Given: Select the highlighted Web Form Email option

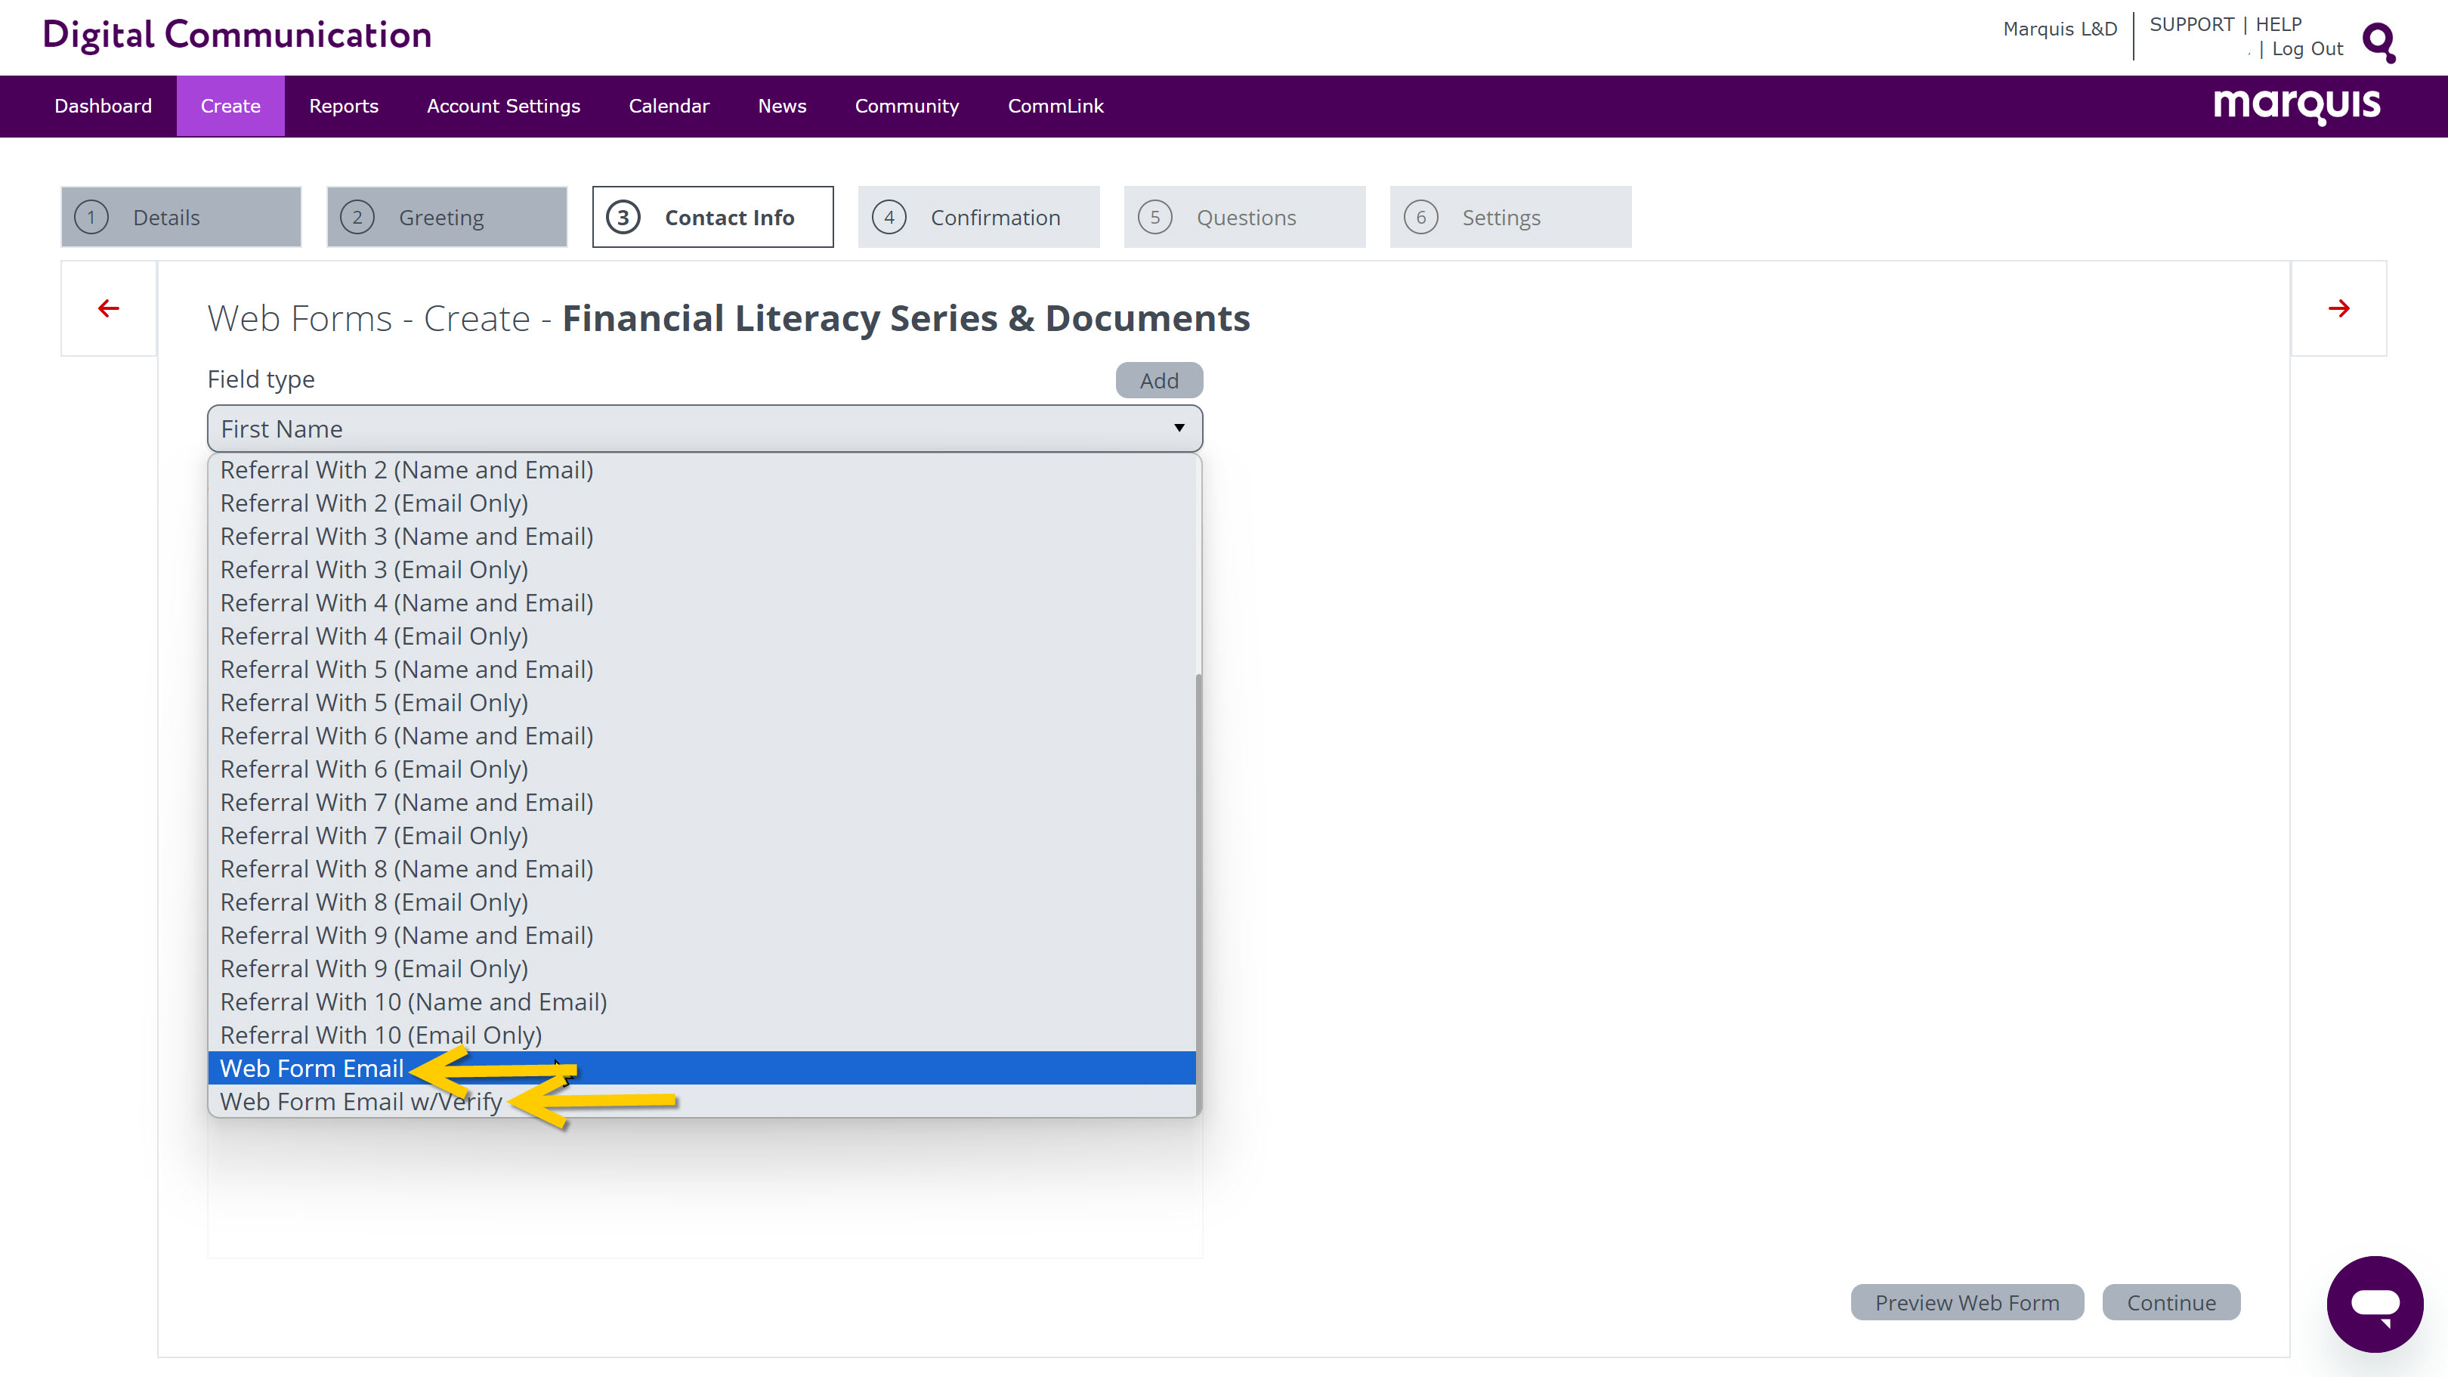Looking at the screenshot, I should (x=701, y=1068).
